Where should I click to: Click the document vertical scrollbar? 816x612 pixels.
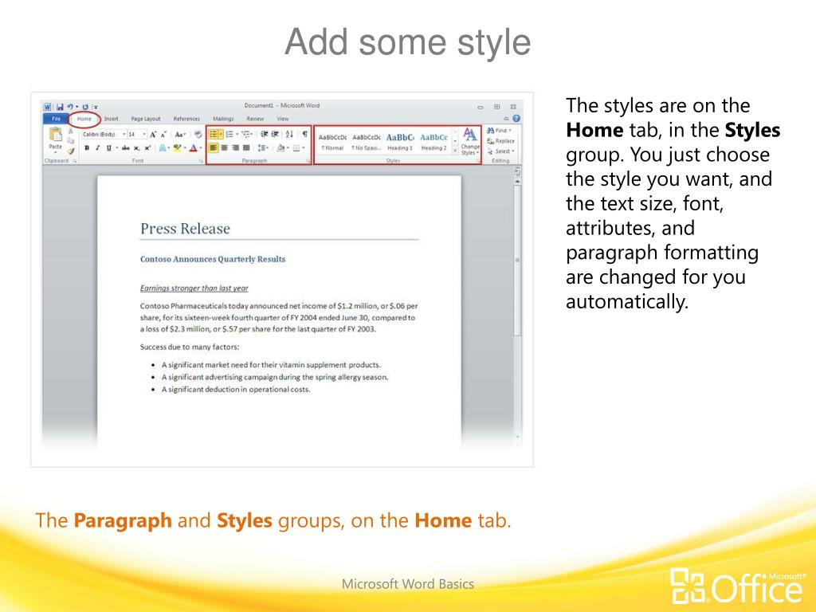tap(517, 261)
